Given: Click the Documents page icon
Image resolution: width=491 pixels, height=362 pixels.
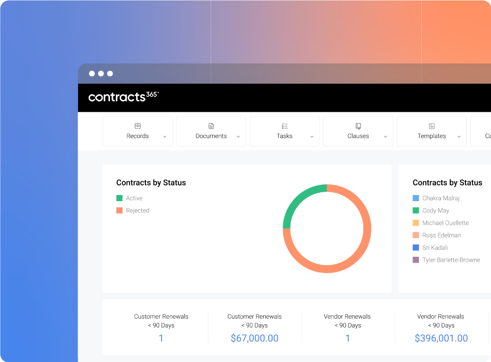Looking at the screenshot, I should 211,126.
